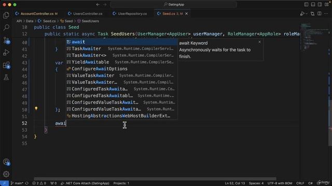This screenshot has height=186, width=332.
Task: Open Source Control view with badge
Action: pyautogui.click(x=6, y=40)
